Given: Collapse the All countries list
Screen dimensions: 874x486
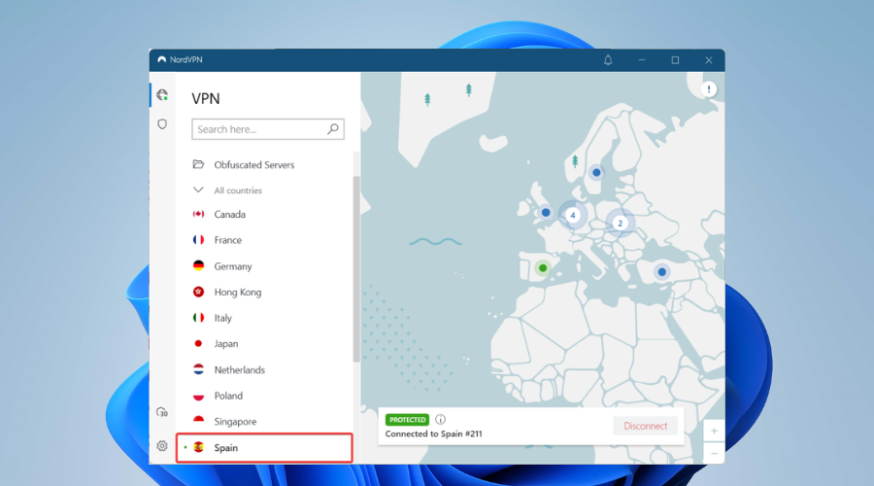Looking at the screenshot, I should coord(198,191).
